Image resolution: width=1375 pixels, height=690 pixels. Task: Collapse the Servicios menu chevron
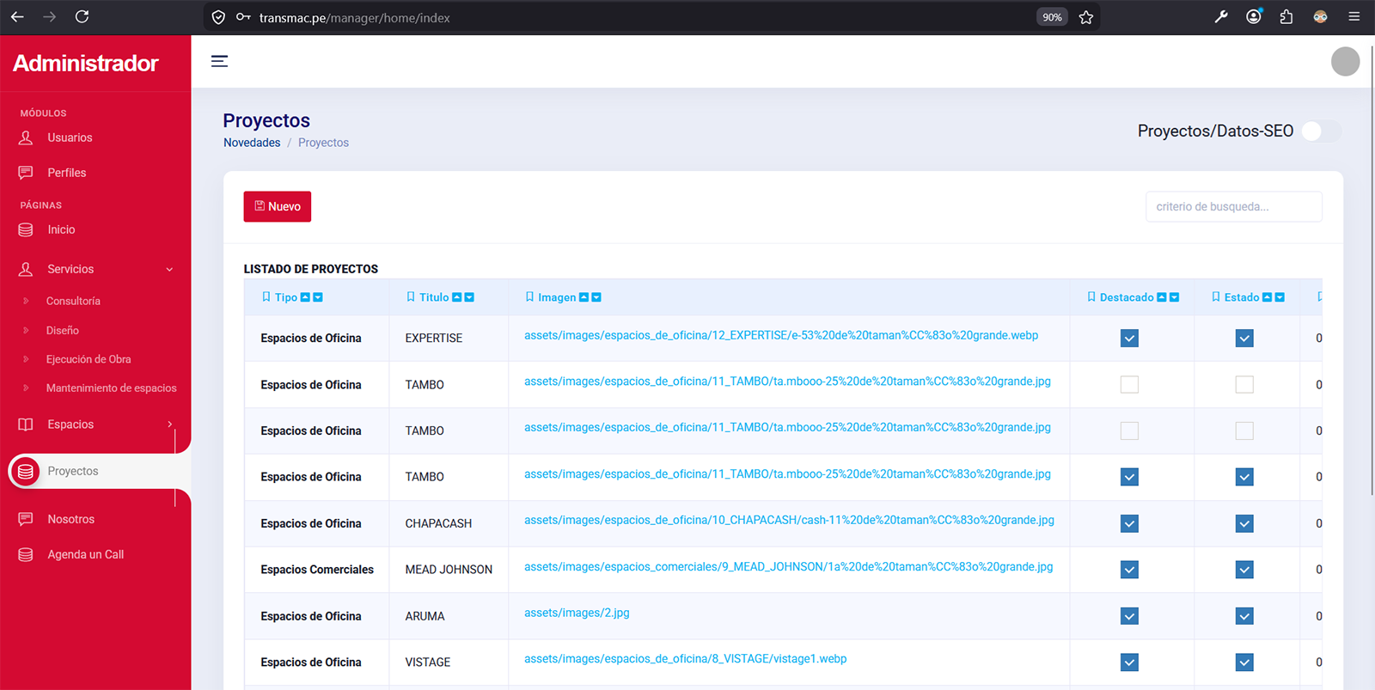point(169,270)
